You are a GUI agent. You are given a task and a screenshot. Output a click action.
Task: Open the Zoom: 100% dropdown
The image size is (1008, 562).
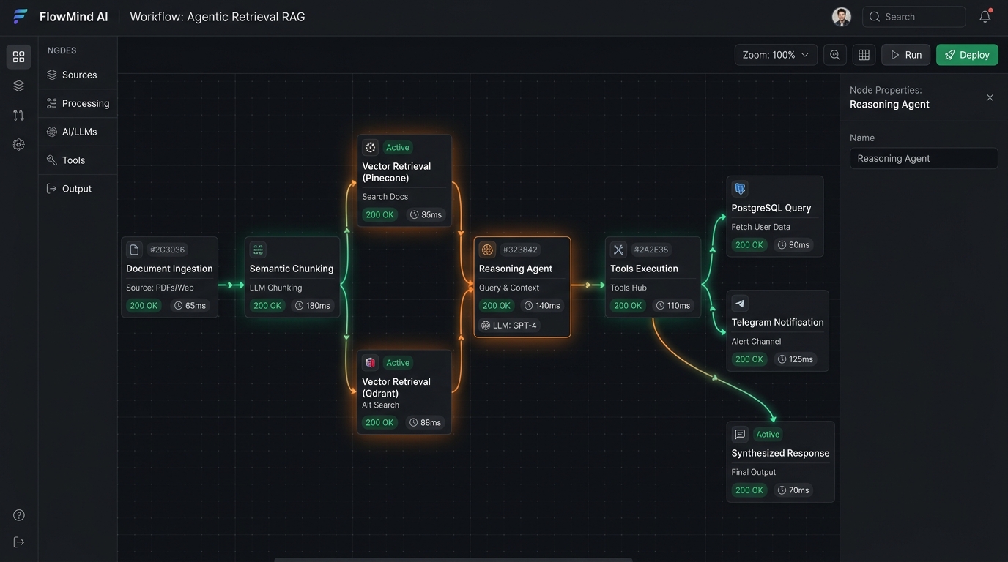pyautogui.click(x=776, y=55)
